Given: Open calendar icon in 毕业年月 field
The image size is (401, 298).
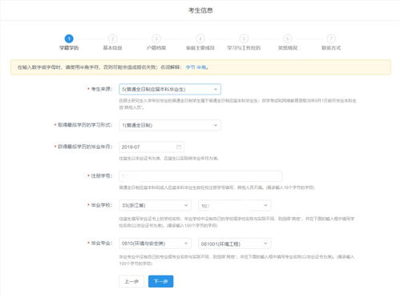Looking at the screenshot, I should pos(179,147).
